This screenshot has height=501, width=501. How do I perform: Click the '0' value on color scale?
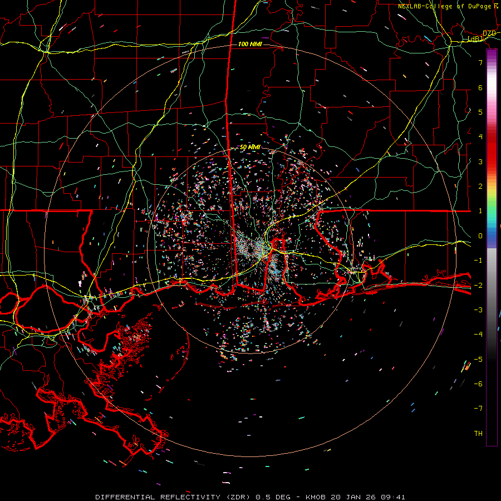pyautogui.click(x=480, y=236)
